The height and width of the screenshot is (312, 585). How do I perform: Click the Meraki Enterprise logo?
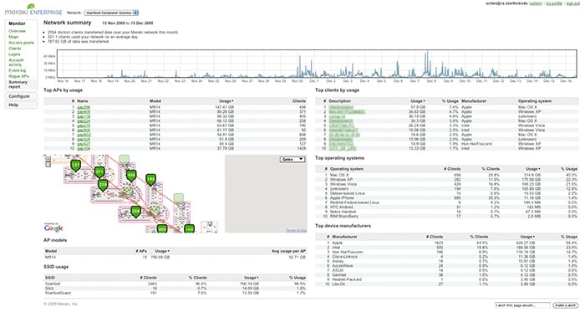point(33,10)
